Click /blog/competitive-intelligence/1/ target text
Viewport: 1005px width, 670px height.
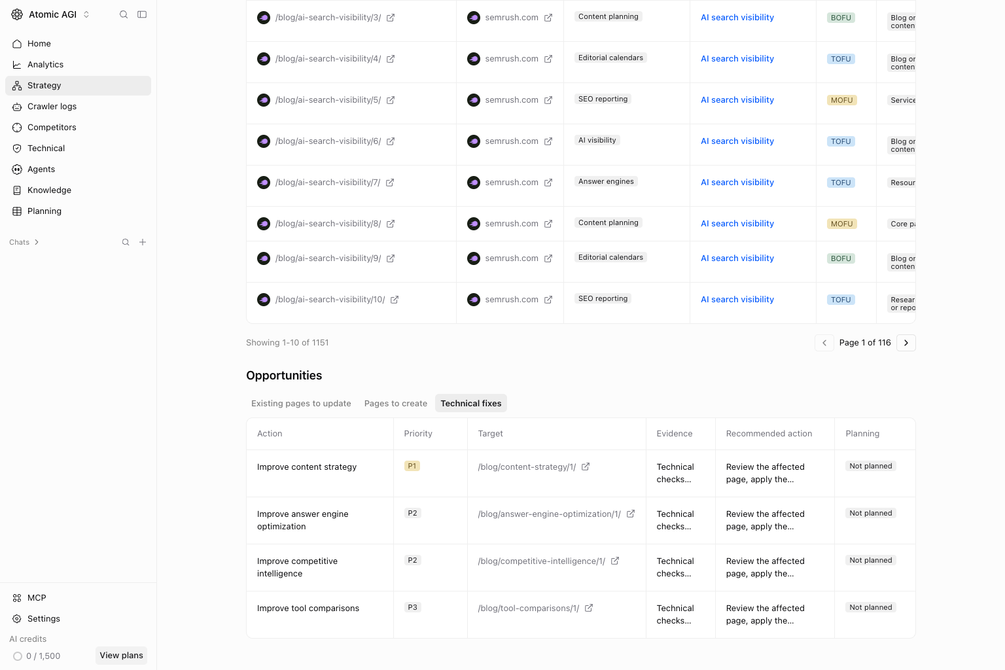click(542, 561)
